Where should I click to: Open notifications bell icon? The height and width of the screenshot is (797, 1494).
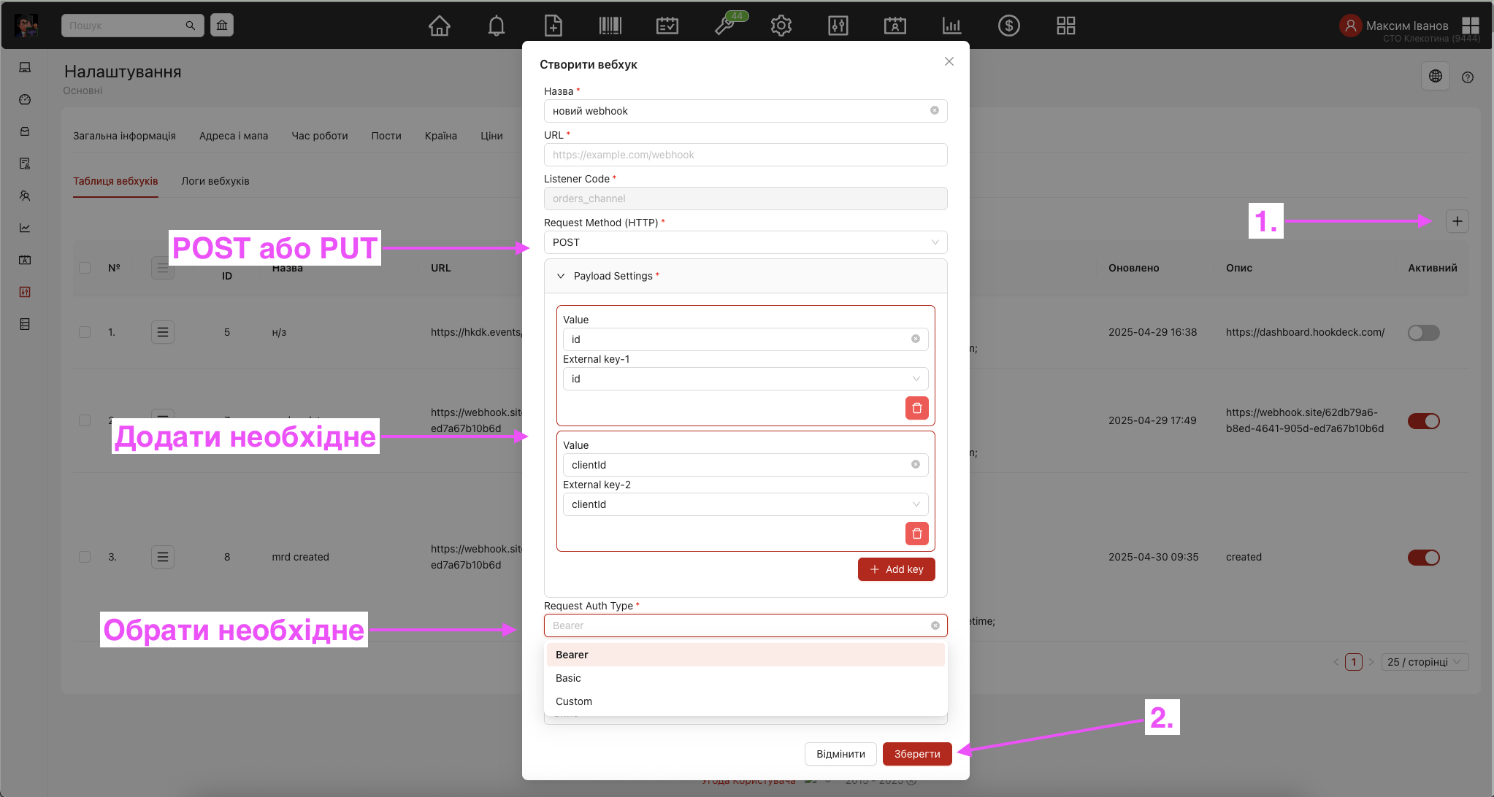[496, 26]
